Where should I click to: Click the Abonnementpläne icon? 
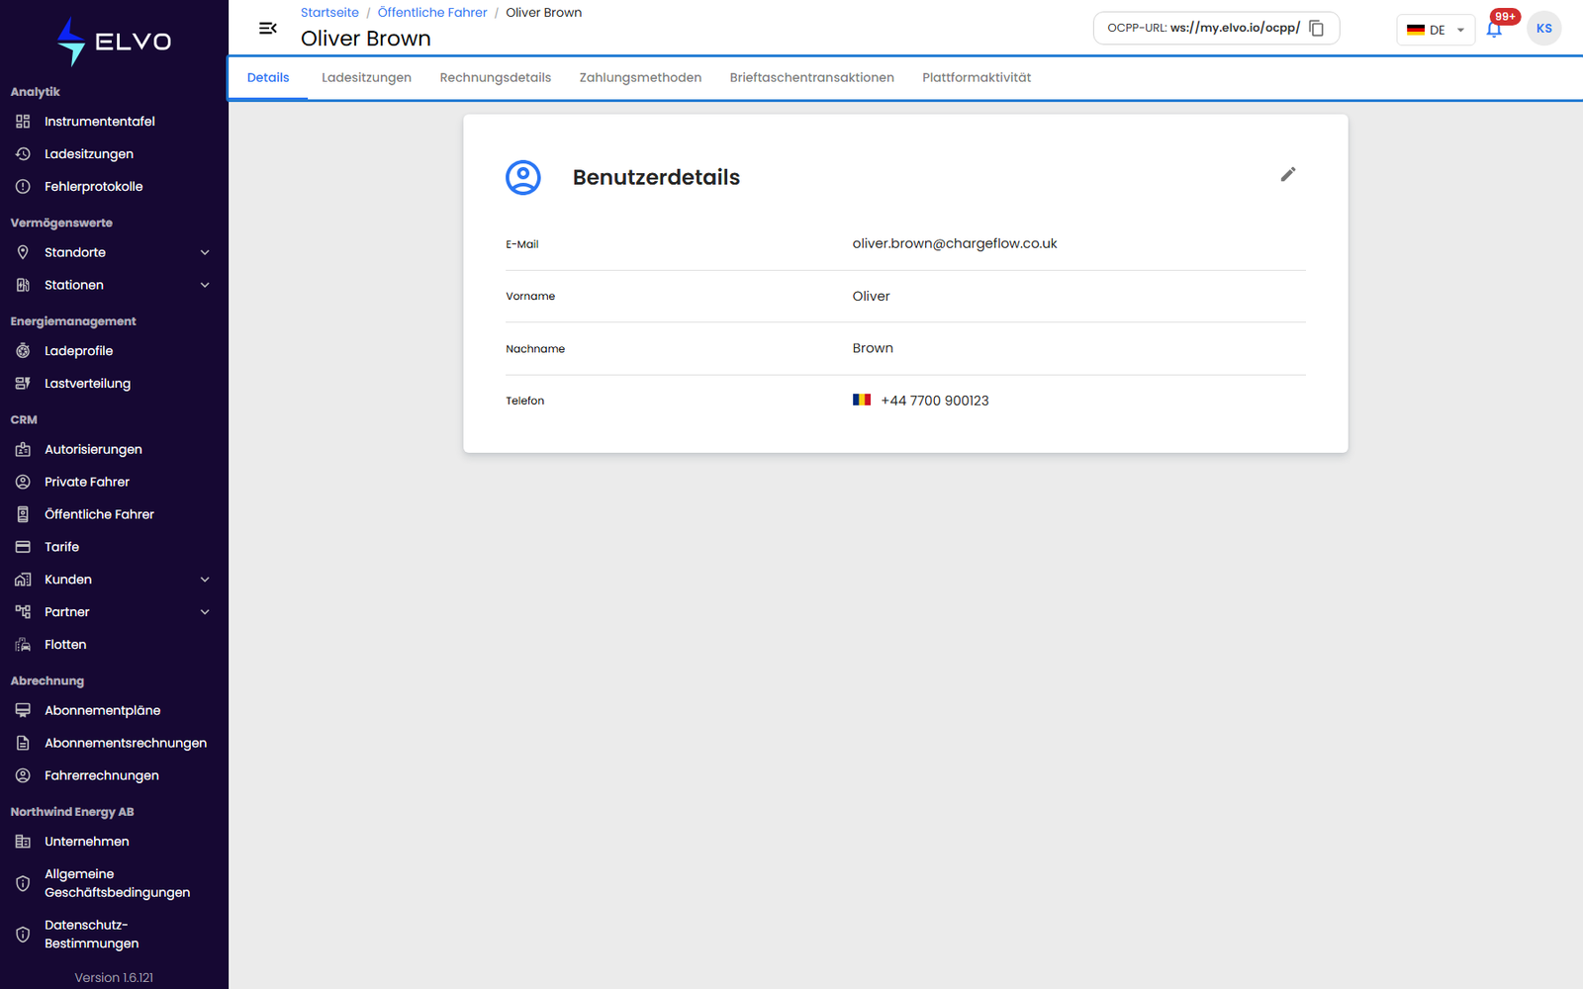pyautogui.click(x=23, y=710)
